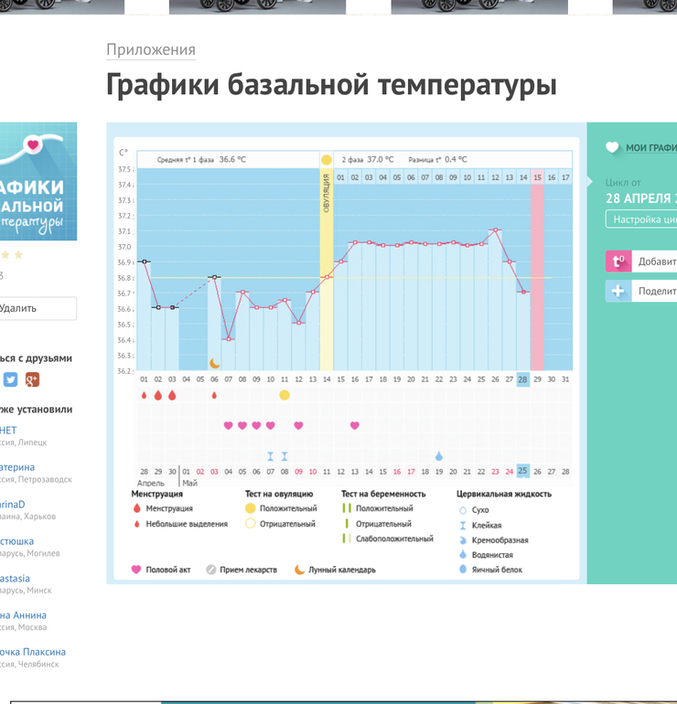677x704 pixels.
Task: Select highlighted cycle day 28 on chart axis
Action: click(x=523, y=379)
